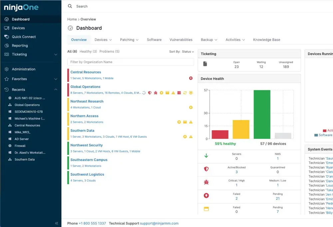Click the red bug icon in Device Health

point(206,182)
